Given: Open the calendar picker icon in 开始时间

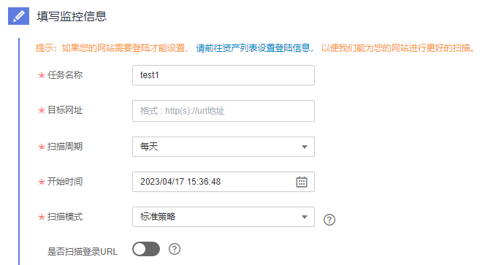Looking at the screenshot, I should tap(302, 182).
